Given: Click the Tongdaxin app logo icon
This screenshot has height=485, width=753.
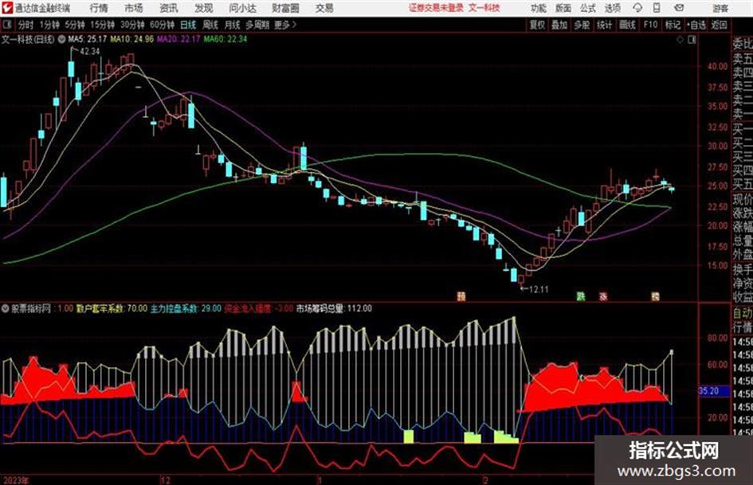Looking at the screenshot, I should (x=7, y=8).
